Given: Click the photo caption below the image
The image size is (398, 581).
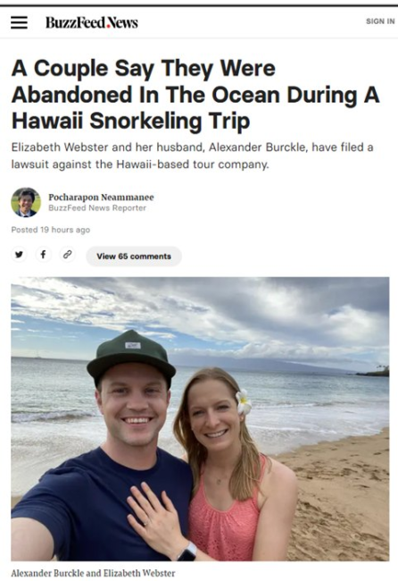Looking at the screenshot, I should (x=93, y=573).
